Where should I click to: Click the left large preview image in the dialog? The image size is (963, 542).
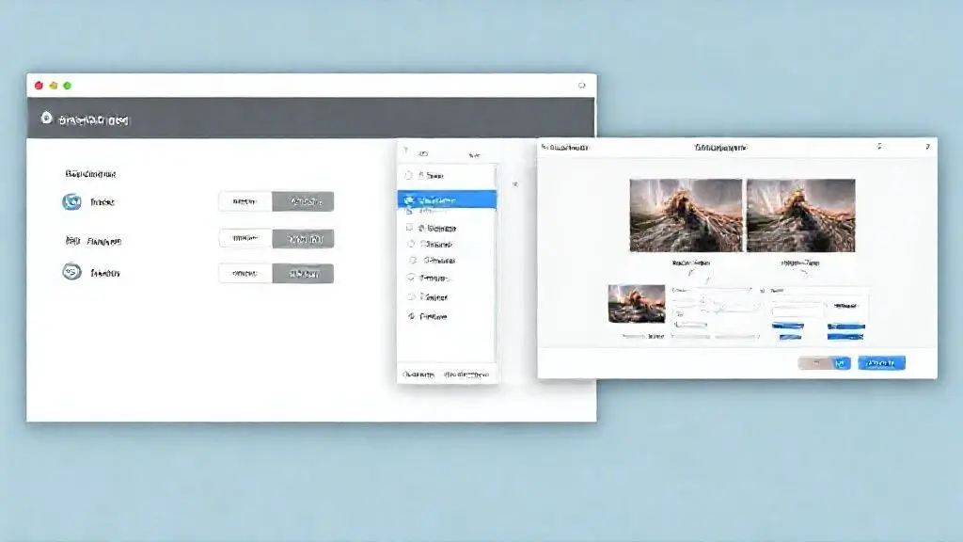(x=686, y=215)
